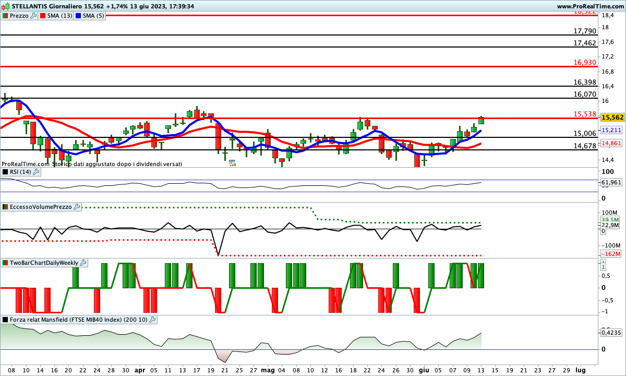This screenshot has height=376, width=626.
Task: Click the 17,462 horizontal line label
Action: [x=584, y=43]
